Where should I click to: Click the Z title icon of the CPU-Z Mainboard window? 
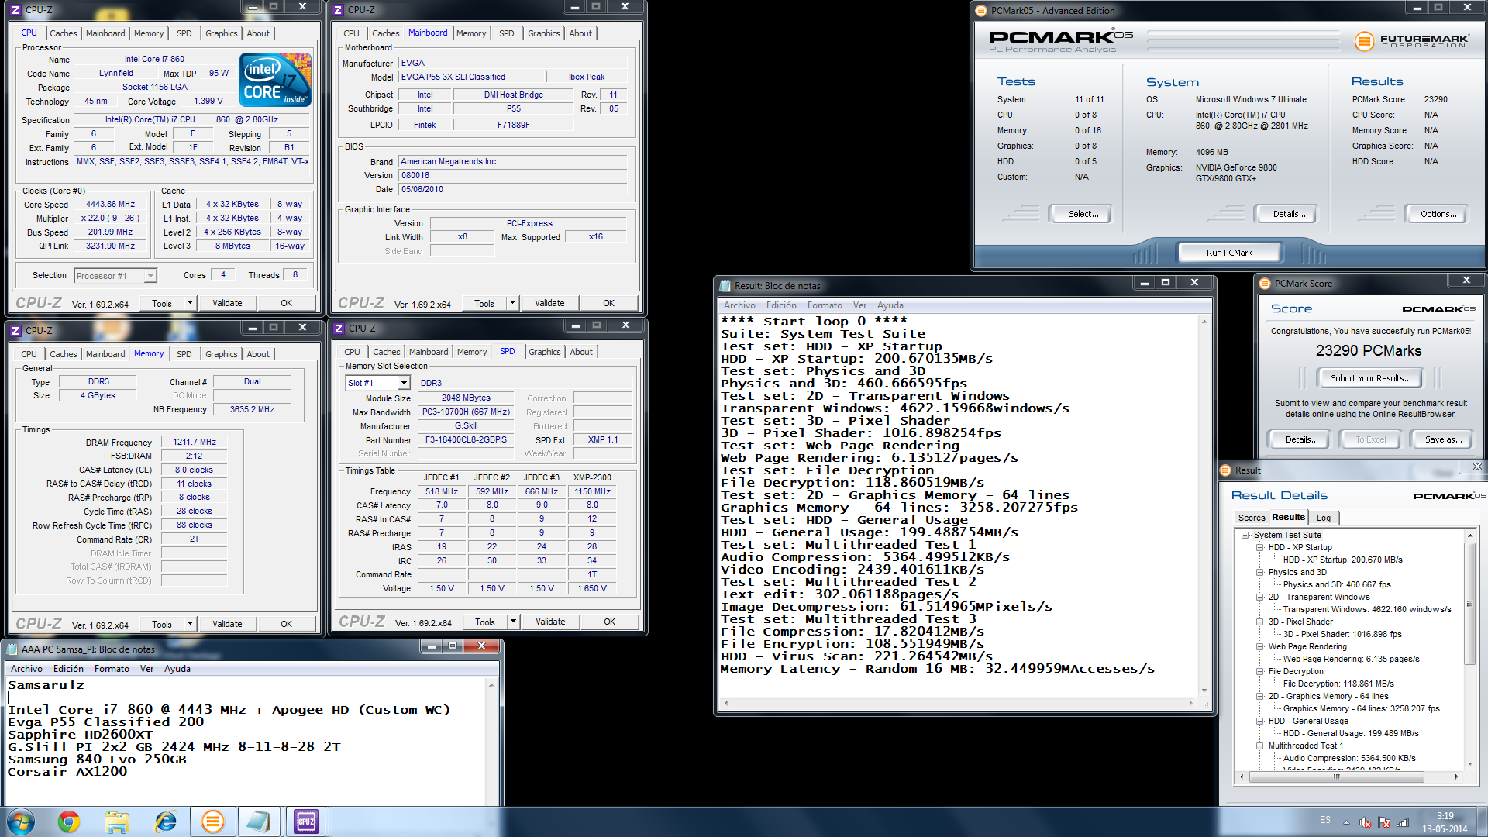(338, 10)
